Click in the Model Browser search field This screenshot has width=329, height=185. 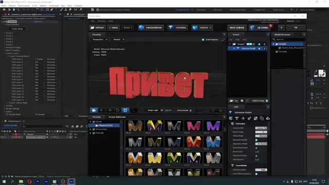click(x=288, y=40)
